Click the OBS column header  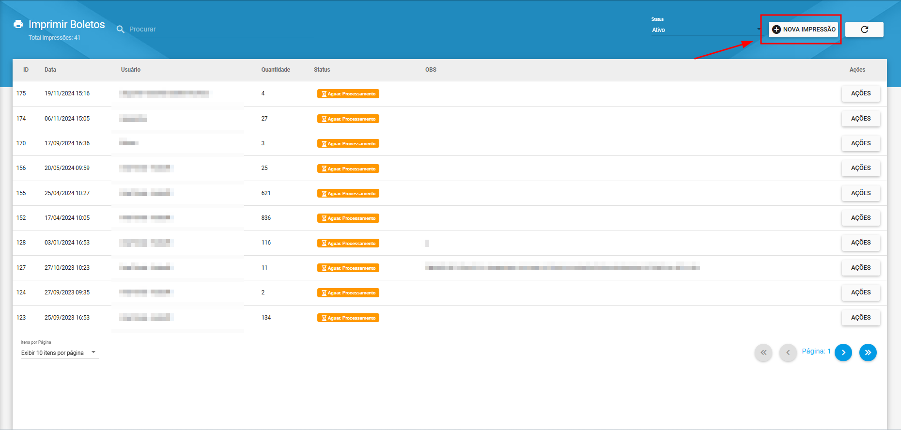click(x=431, y=70)
